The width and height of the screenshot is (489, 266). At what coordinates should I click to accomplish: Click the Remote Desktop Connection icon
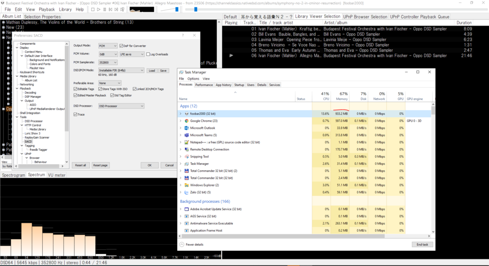click(186, 149)
